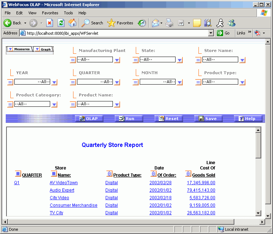The width and height of the screenshot is (273, 234).
Task: Print page using printer icon
Action: [x=169, y=23]
